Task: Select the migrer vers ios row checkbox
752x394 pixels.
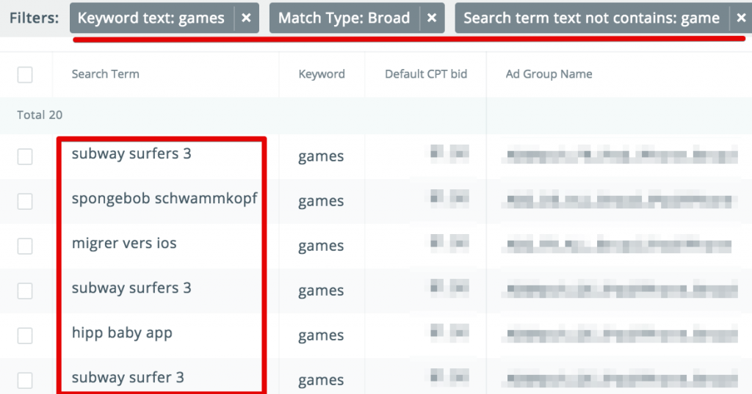Action: coord(25,246)
